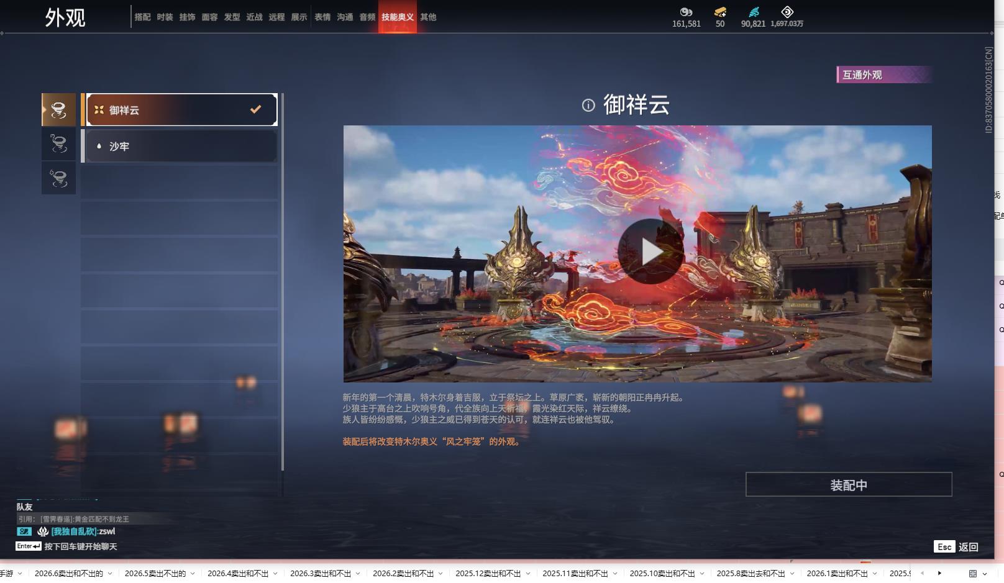The image size is (1004, 583).
Task: Click the lotus badge beside 我独自乱砍
Action: click(43, 531)
